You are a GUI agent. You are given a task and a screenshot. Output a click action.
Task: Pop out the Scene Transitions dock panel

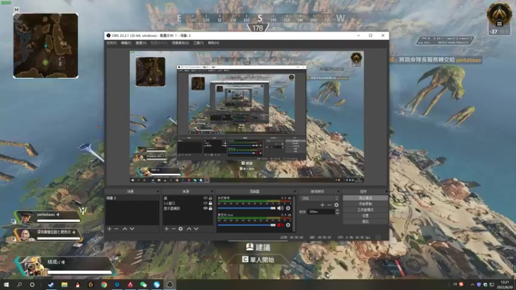click(x=338, y=191)
